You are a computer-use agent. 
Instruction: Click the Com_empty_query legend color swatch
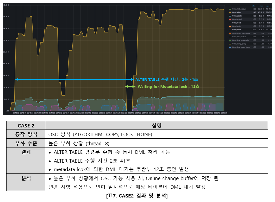(230, 44)
